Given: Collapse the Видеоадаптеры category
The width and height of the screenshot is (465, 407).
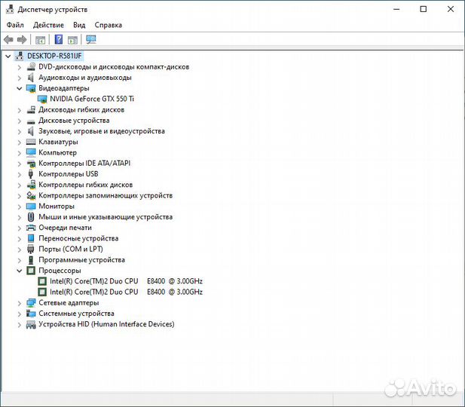Looking at the screenshot, I should (x=20, y=88).
